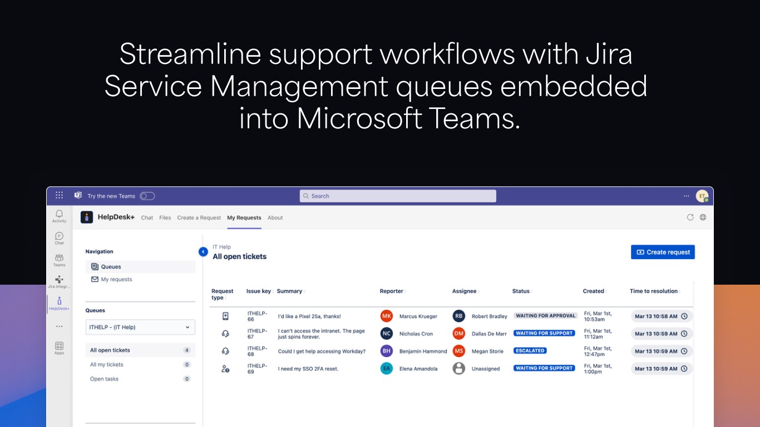The height and width of the screenshot is (427, 760).
Task: Click the request type icon for ITHELP-66
Action: (225, 316)
